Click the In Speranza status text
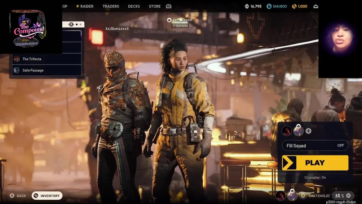Image resolution: width=362 pixels, height=204 pixels. pos(180,26)
